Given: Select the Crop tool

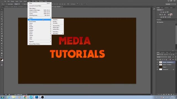Looking at the screenshot, I should [2, 19].
